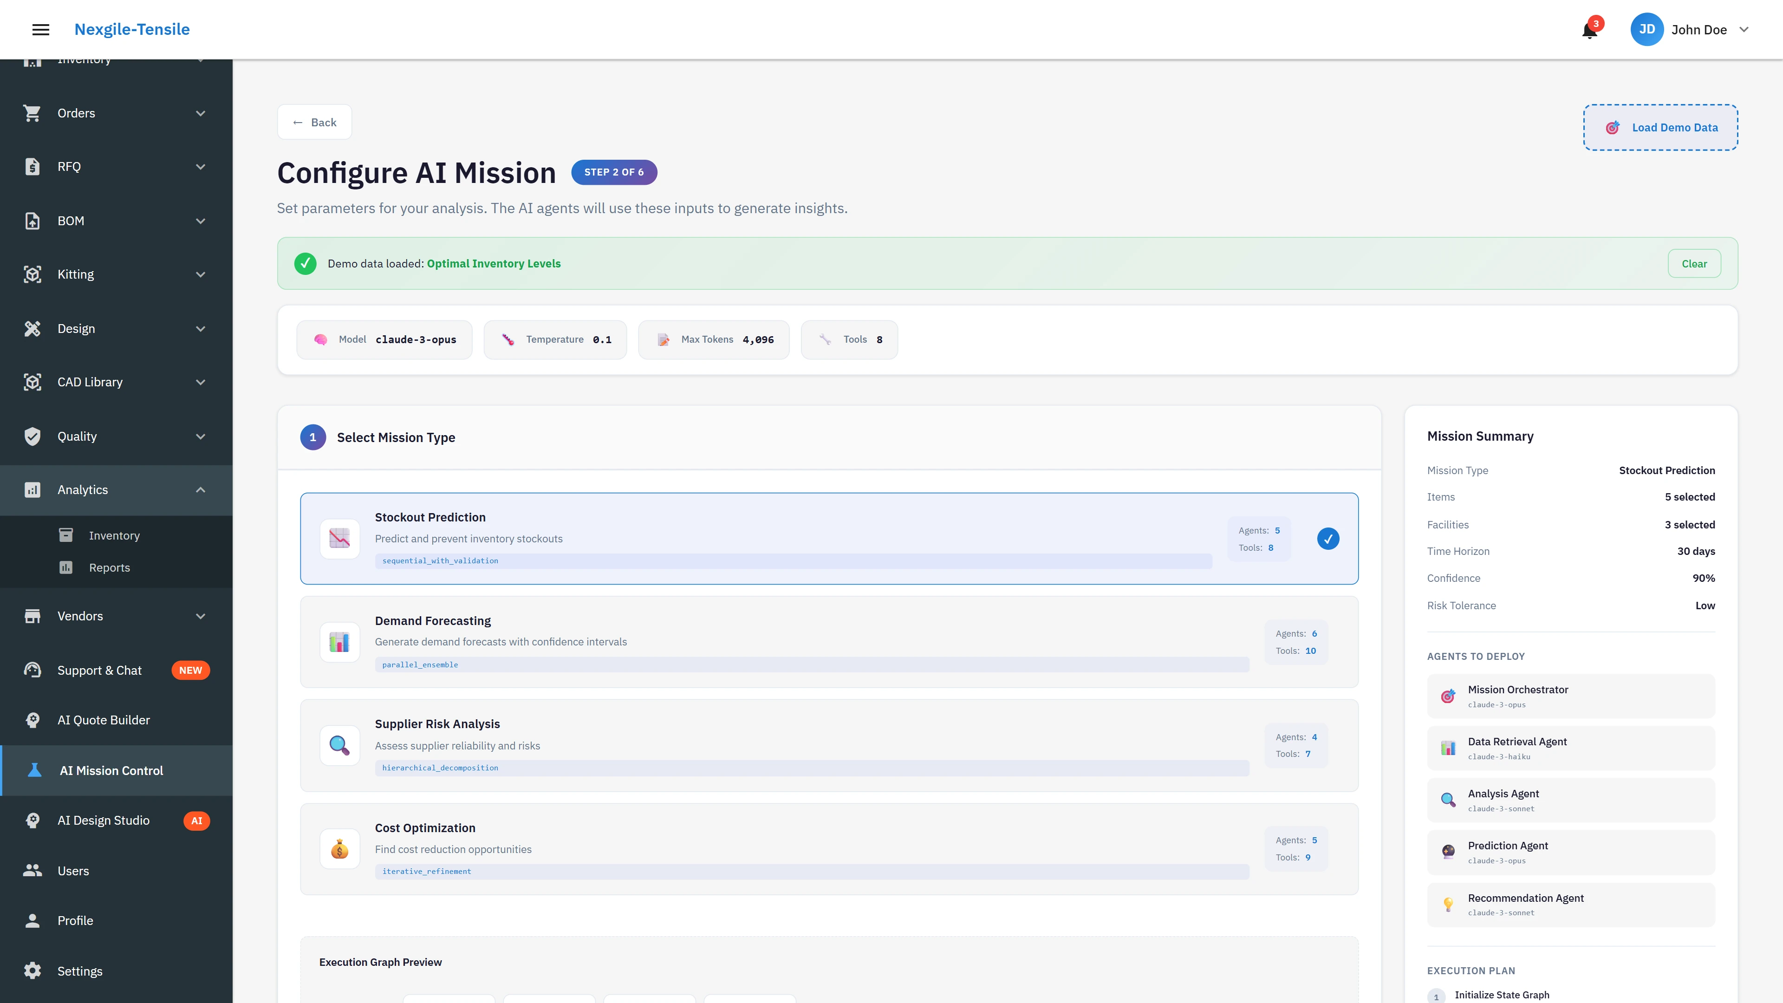
Task: Click the Supplier Risk Analysis magnifier icon
Action: coord(339,745)
